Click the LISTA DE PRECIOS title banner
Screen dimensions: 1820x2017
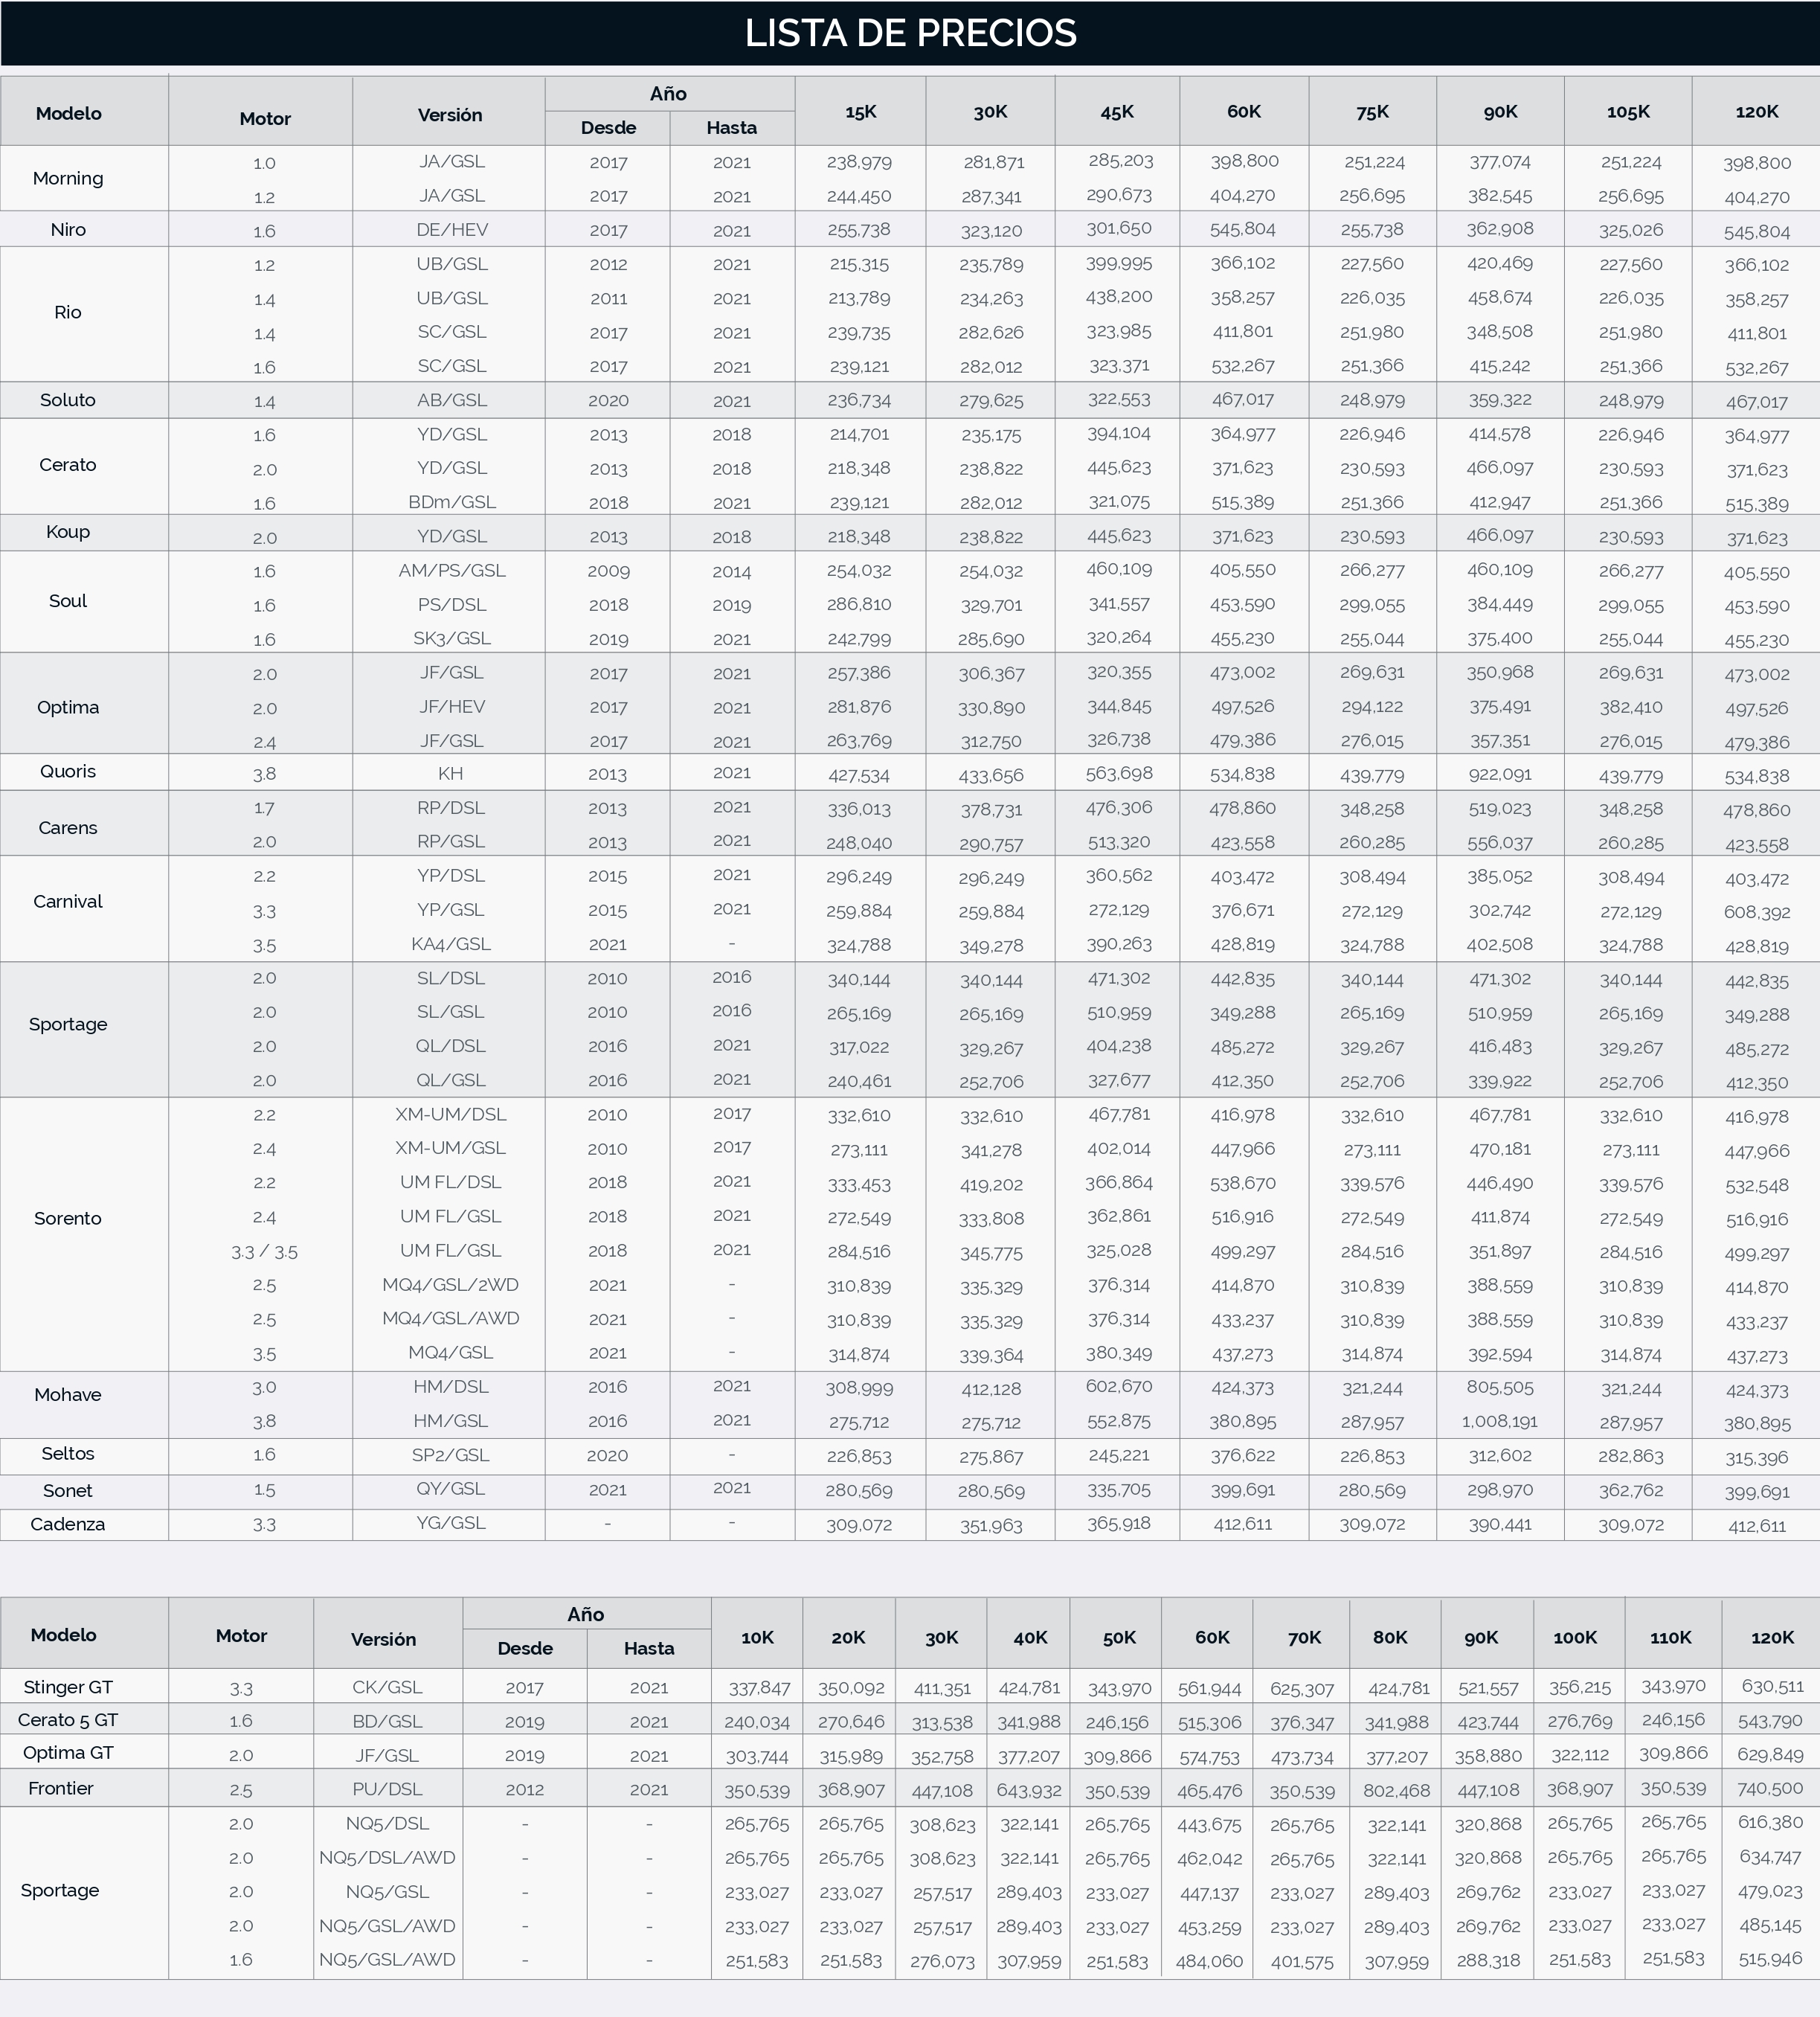(x=910, y=33)
